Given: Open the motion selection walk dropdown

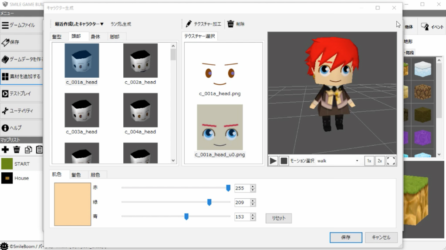Looking at the screenshot, I should [x=338, y=161].
